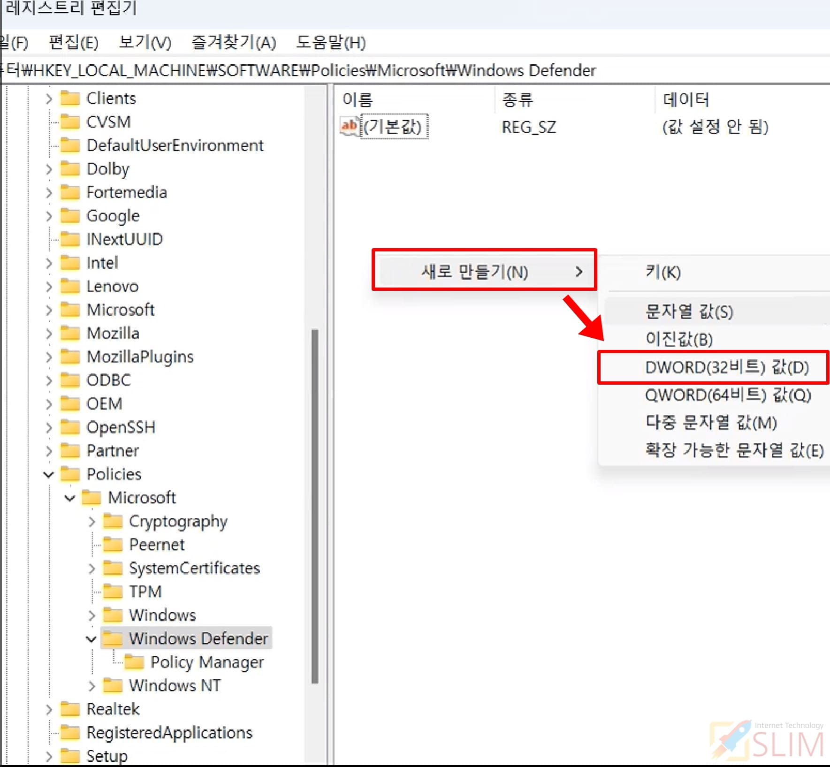Collapse the Policies tree node
Screen dimensions: 830x767
(x=49, y=474)
